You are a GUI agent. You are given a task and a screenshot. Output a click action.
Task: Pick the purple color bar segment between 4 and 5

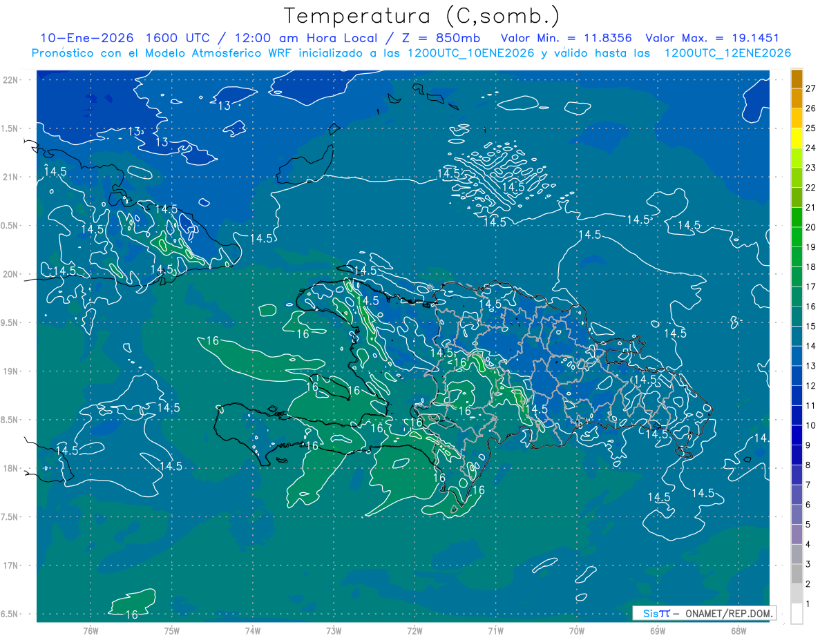797,534
